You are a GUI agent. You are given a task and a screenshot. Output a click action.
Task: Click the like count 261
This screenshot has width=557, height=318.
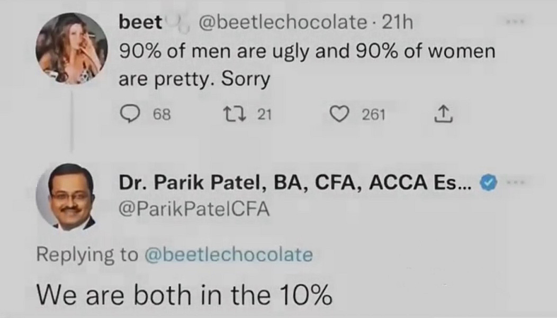[374, 114]
